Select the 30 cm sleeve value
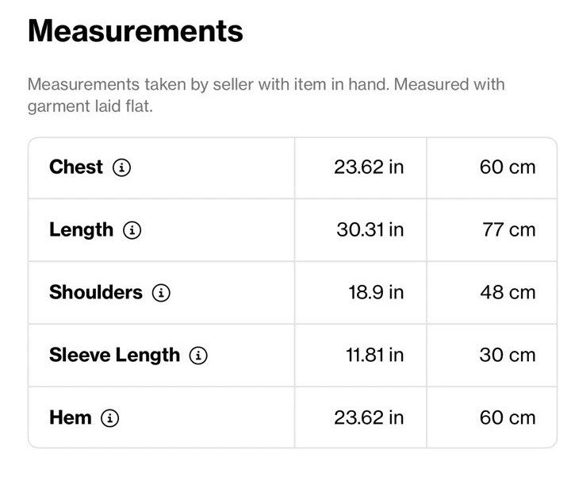The width and height of the screenshot is (571, 477). [x=508, y=356]
